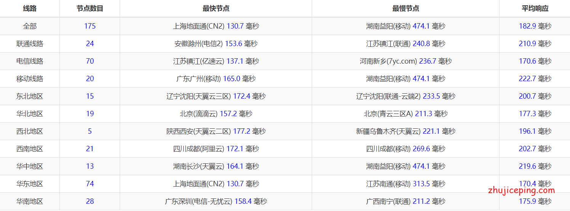Click node count 15 for 东北地区
570x211 pixels.
[90, 96]
